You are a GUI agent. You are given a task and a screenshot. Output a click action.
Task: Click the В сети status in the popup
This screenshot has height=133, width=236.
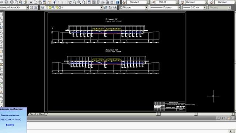10,125
